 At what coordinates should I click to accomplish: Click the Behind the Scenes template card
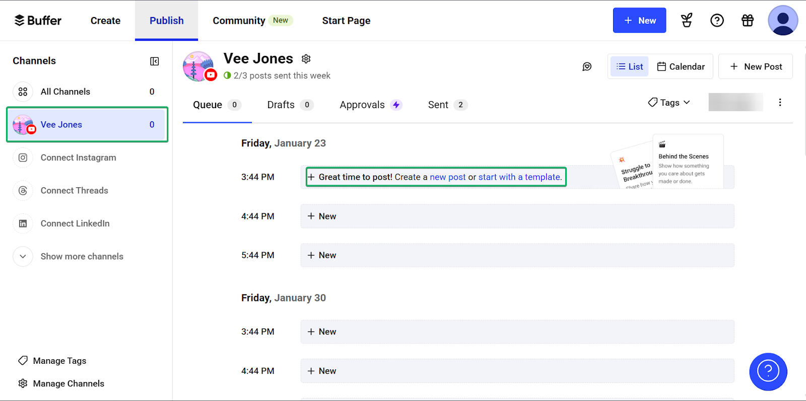(x=688, y=162)
